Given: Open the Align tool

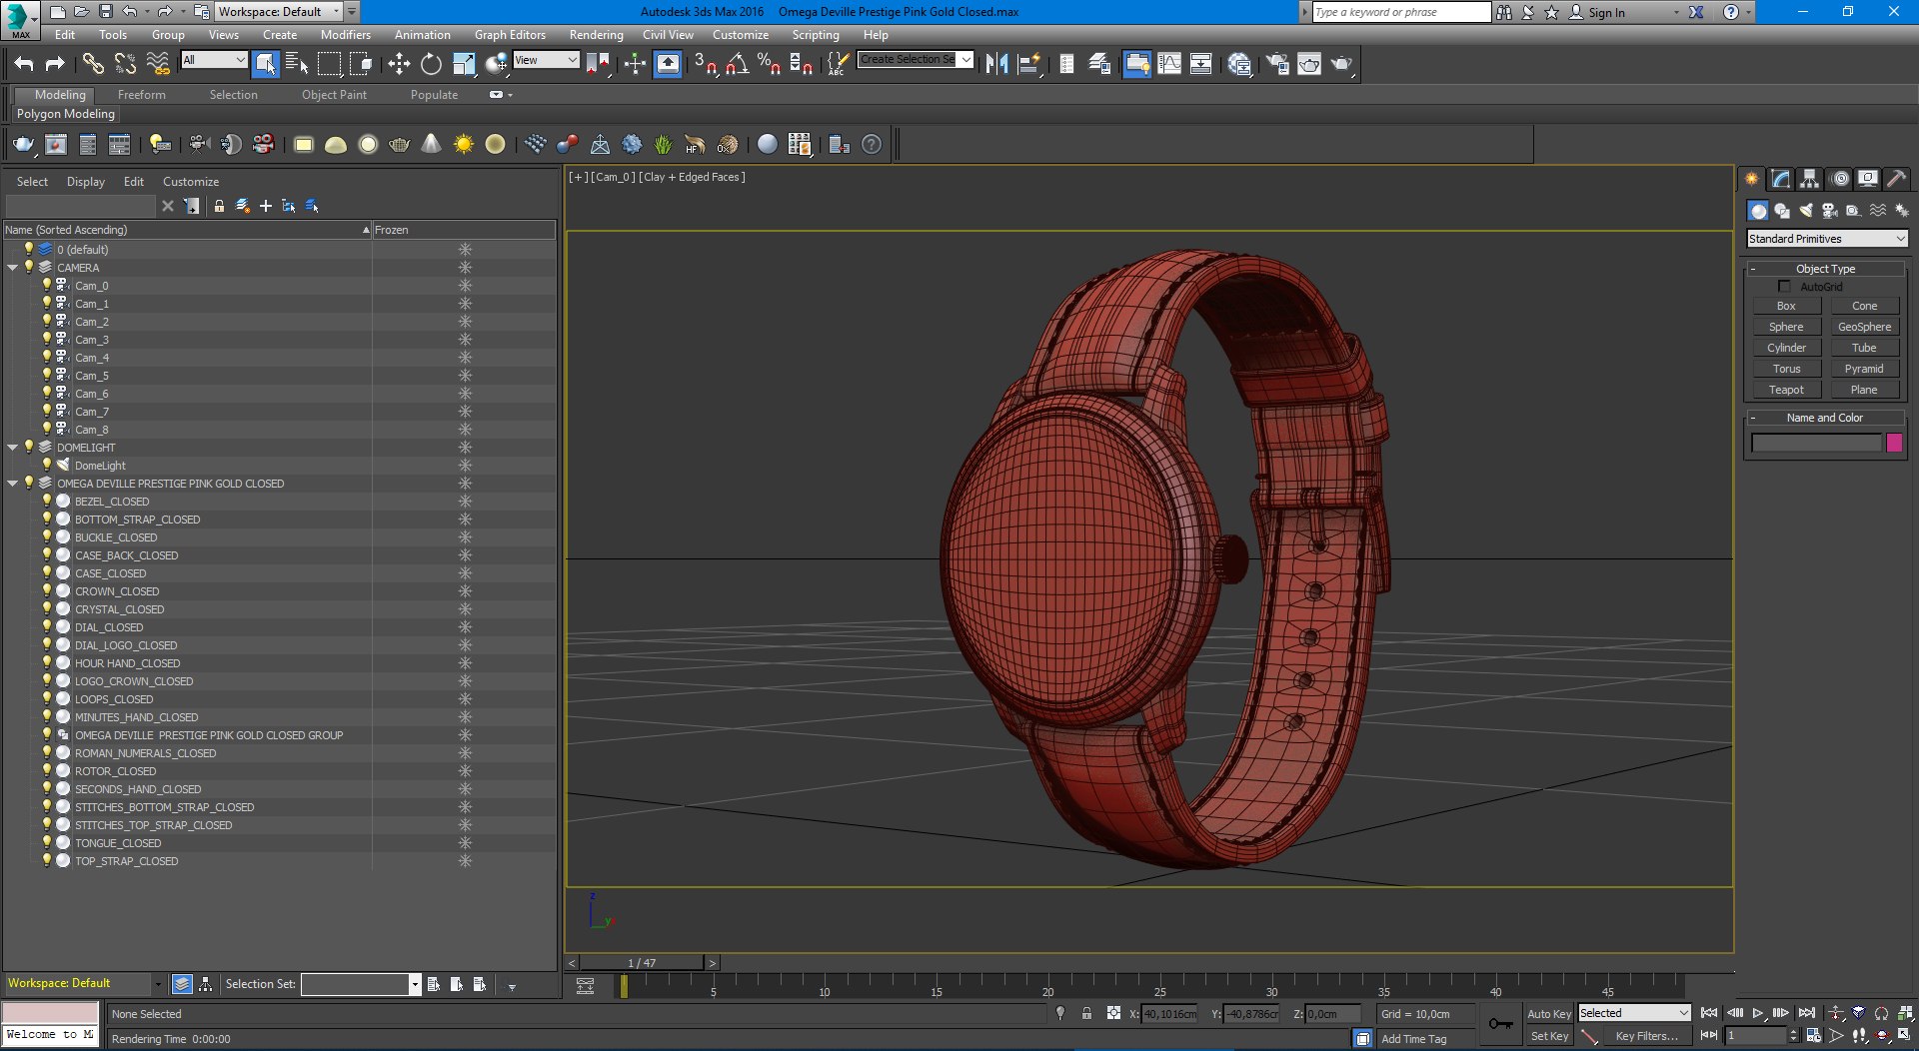Looking at the screenshot, I should tap(1028, 64).
